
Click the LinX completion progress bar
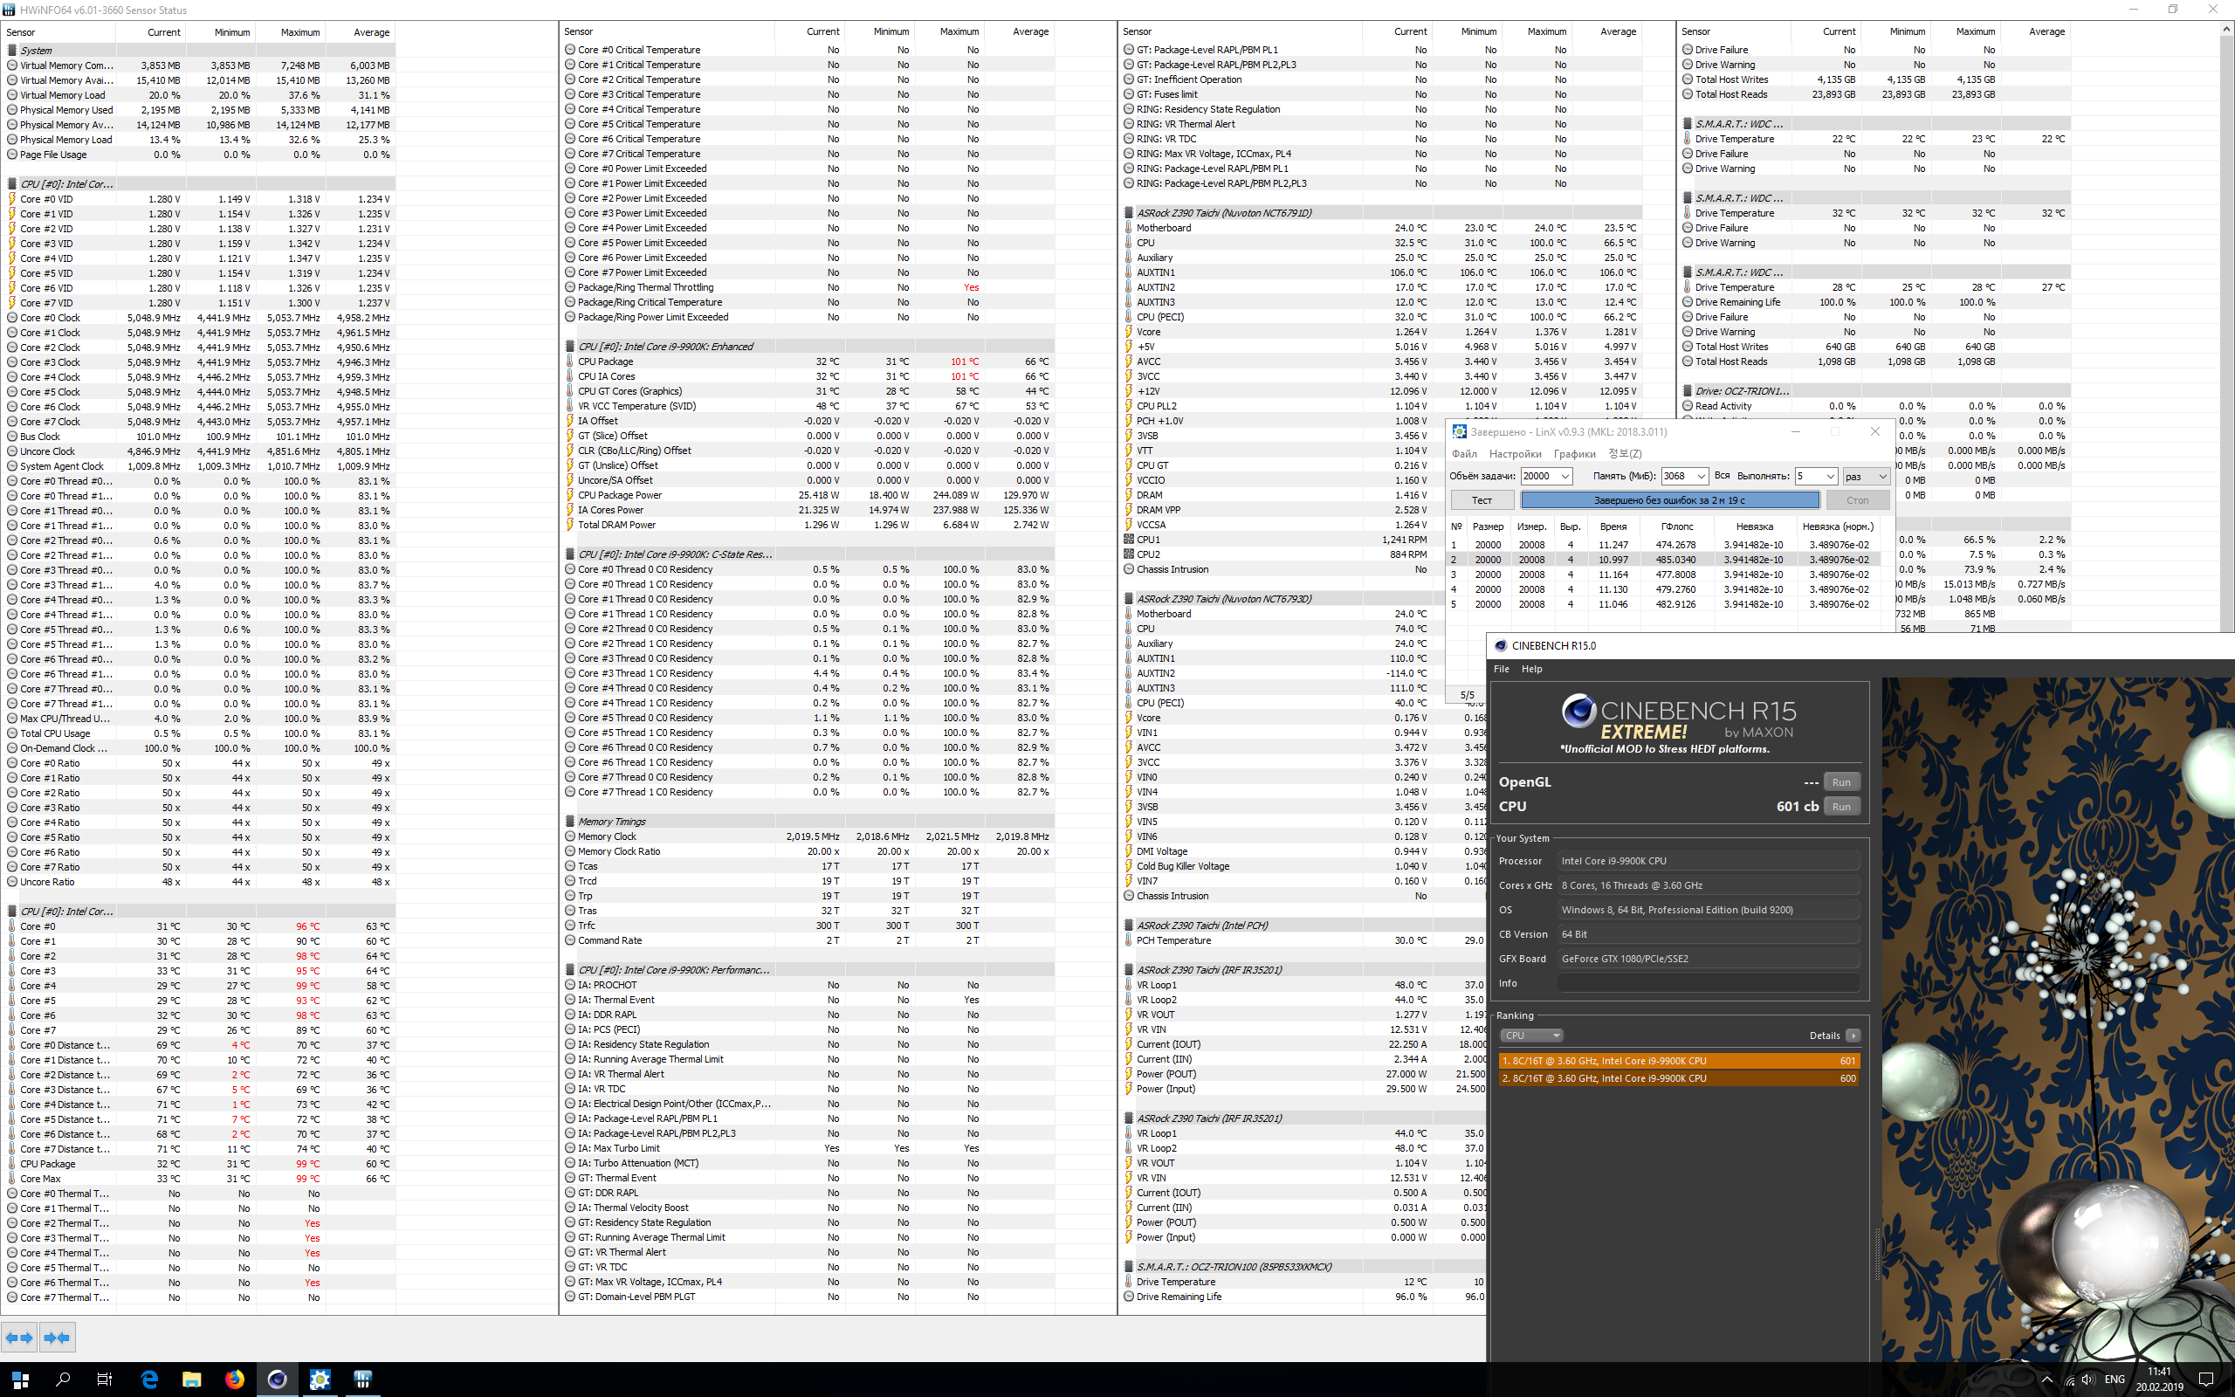click(1669, 499)
